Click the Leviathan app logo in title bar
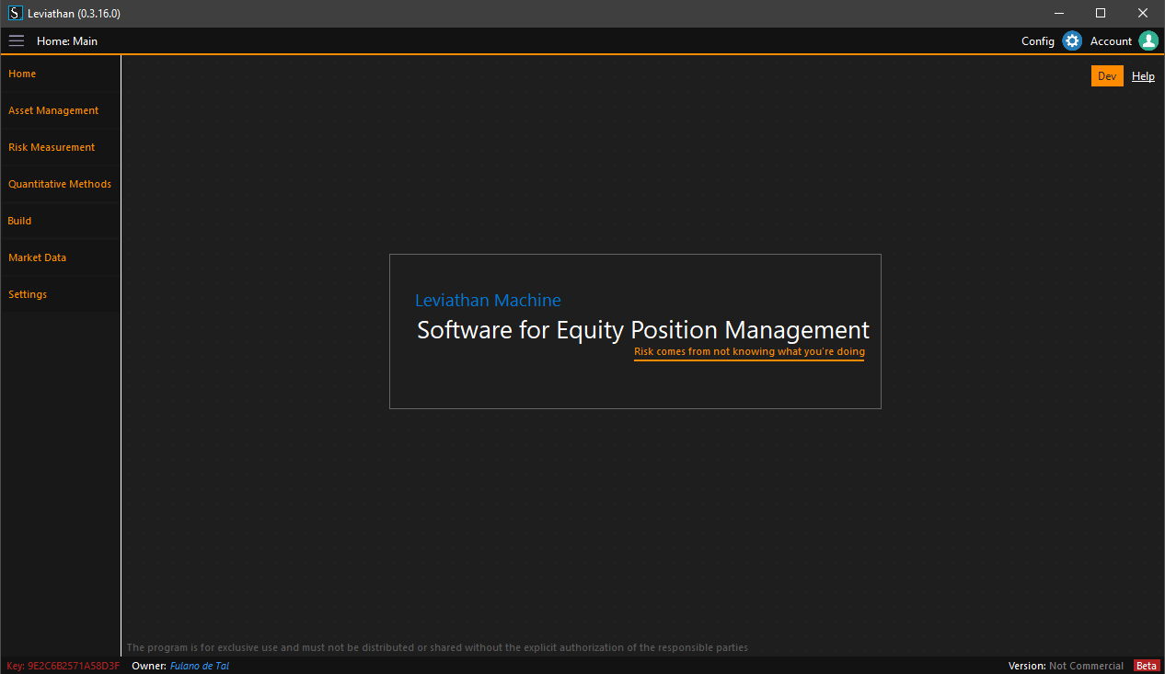 point(15,14)
